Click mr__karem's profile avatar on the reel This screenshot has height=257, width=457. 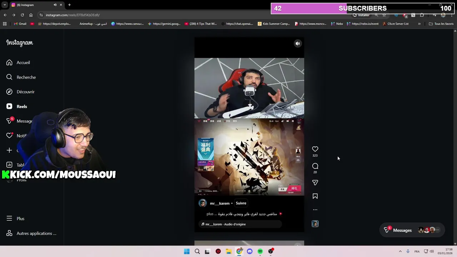point(202,203)
